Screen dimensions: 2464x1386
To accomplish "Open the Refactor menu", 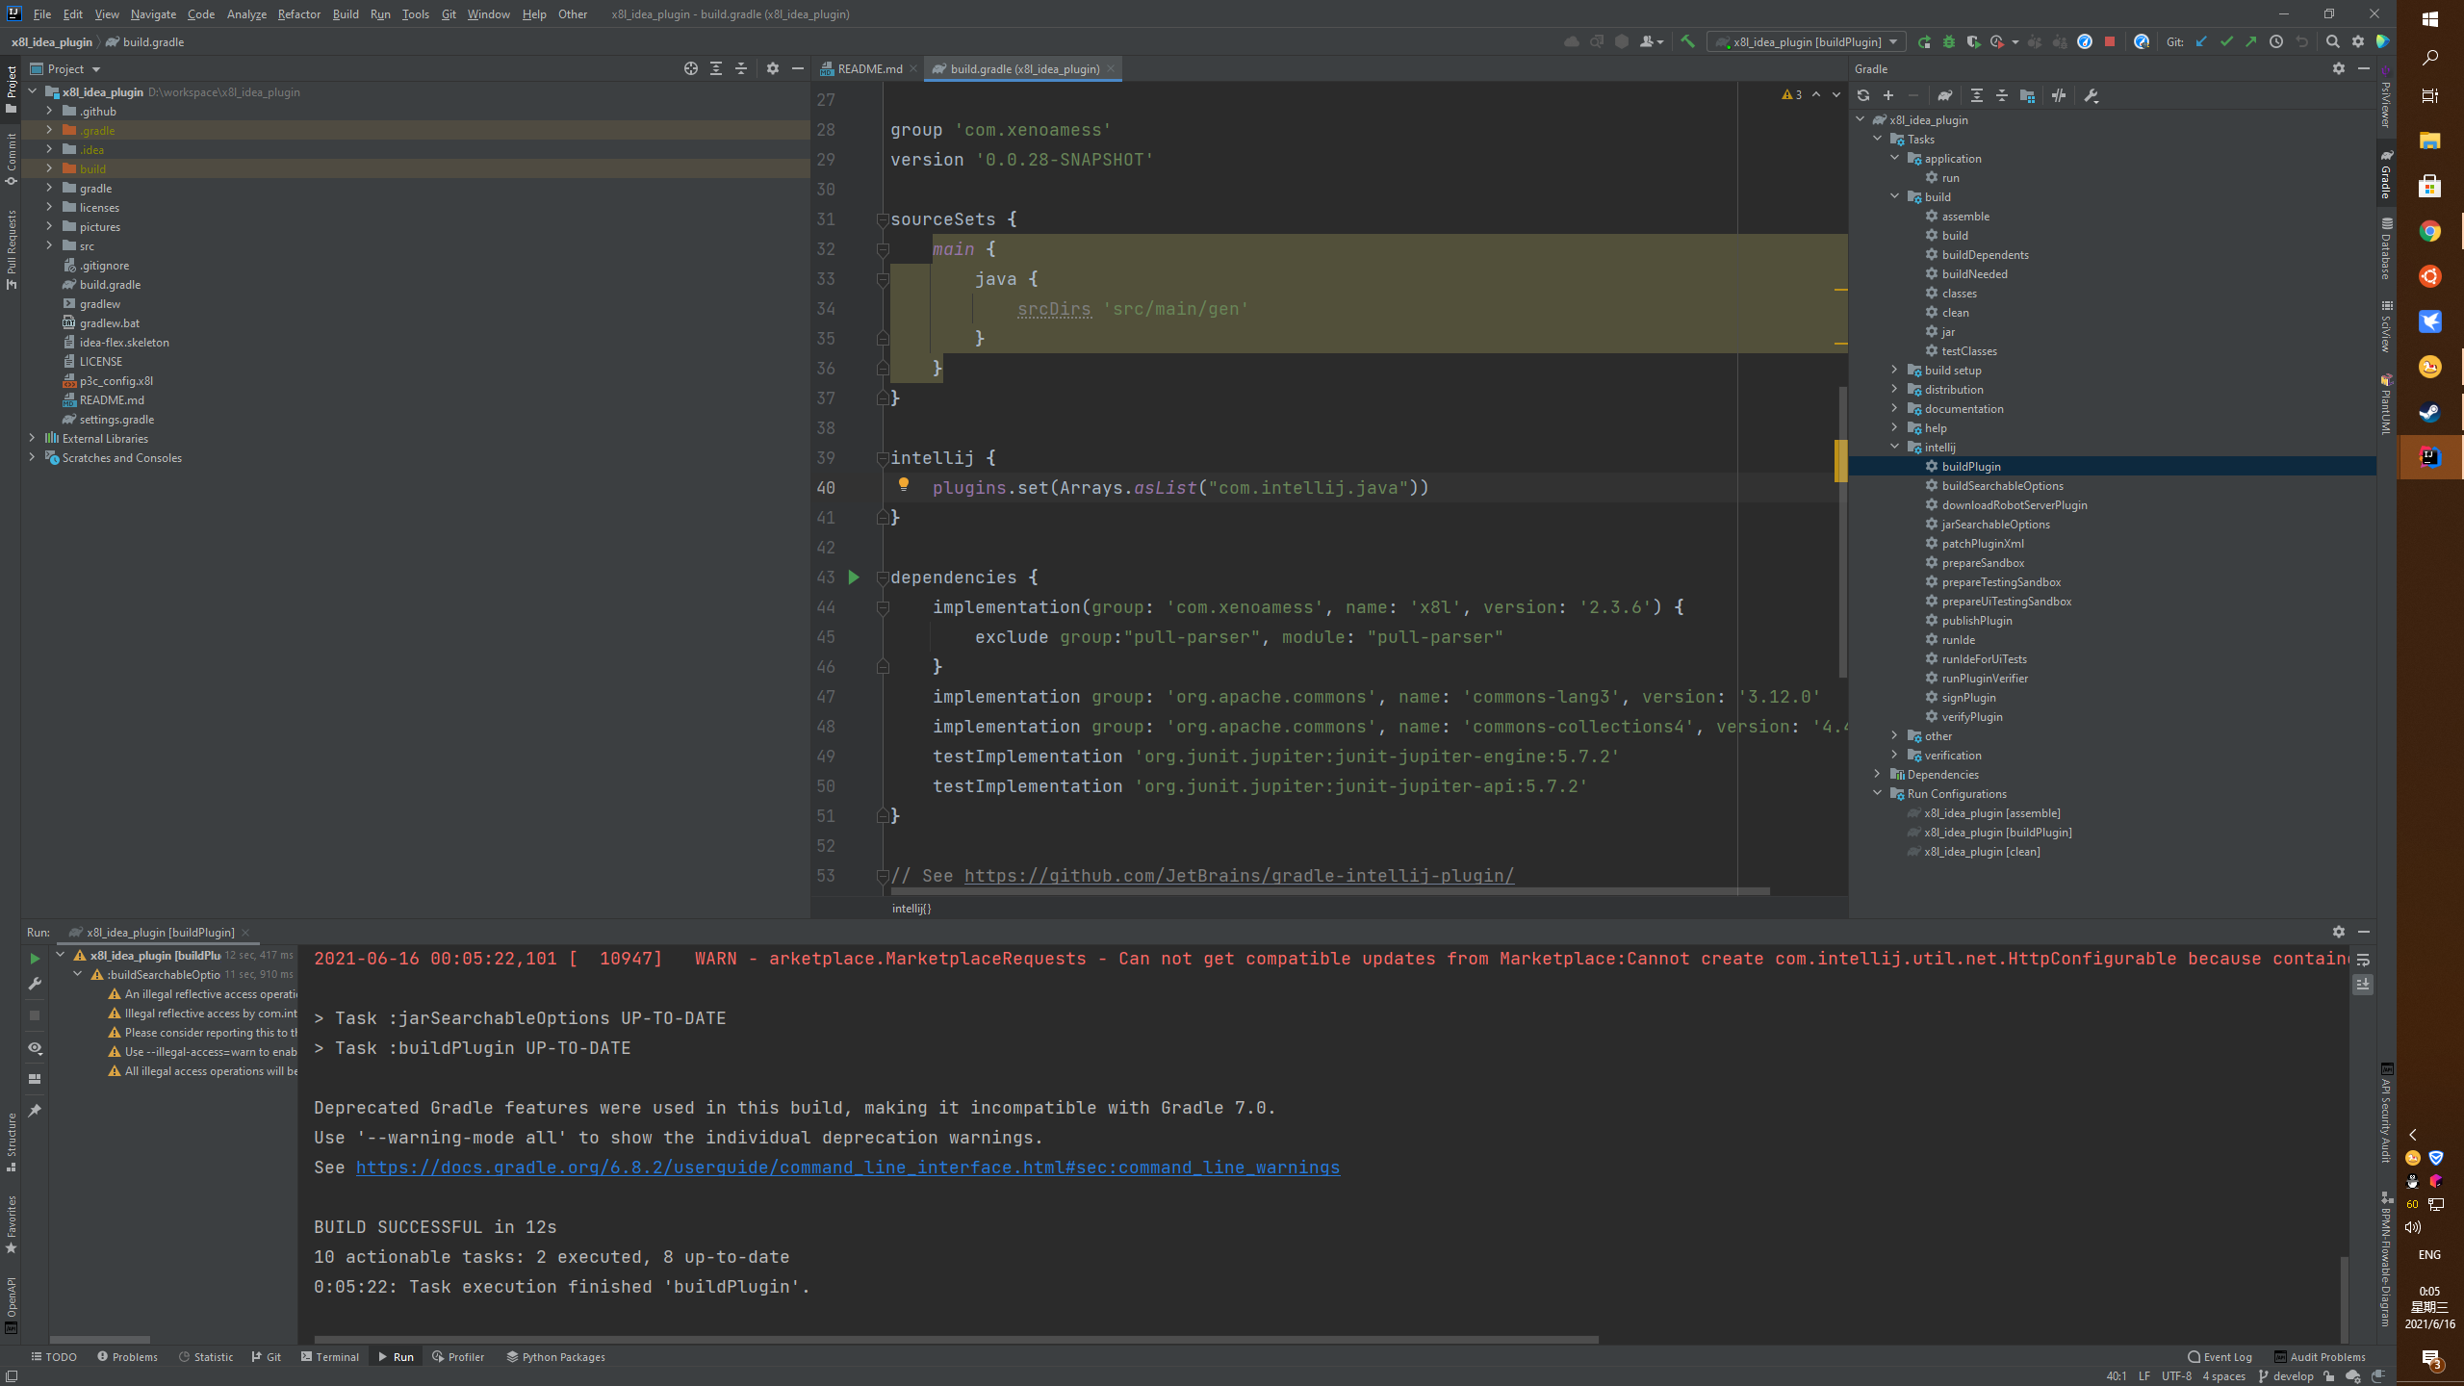I will click(299, 13).
